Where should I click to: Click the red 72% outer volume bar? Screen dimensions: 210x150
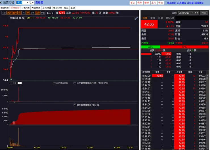(x=184, y=47)
